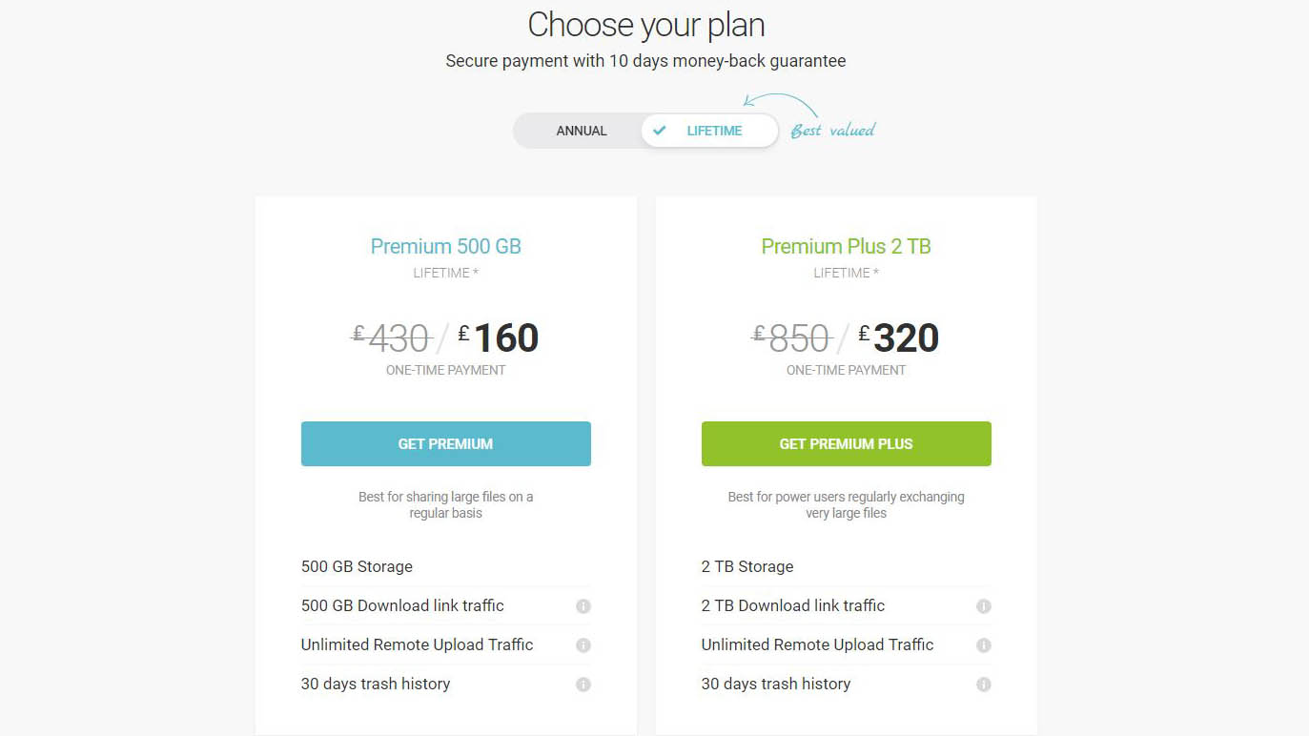Open info icon beside Unlimited Remote Upload Traffic on Premium Plus card

(984, 645)
